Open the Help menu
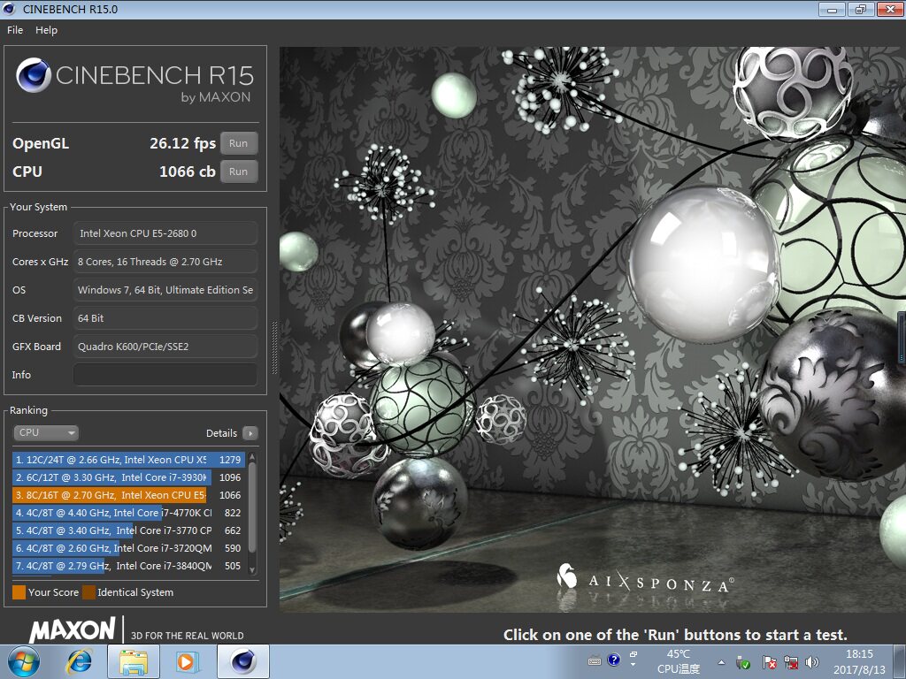Image resolution: width=906 pixels, height=679 pixels. coord(46,30)
